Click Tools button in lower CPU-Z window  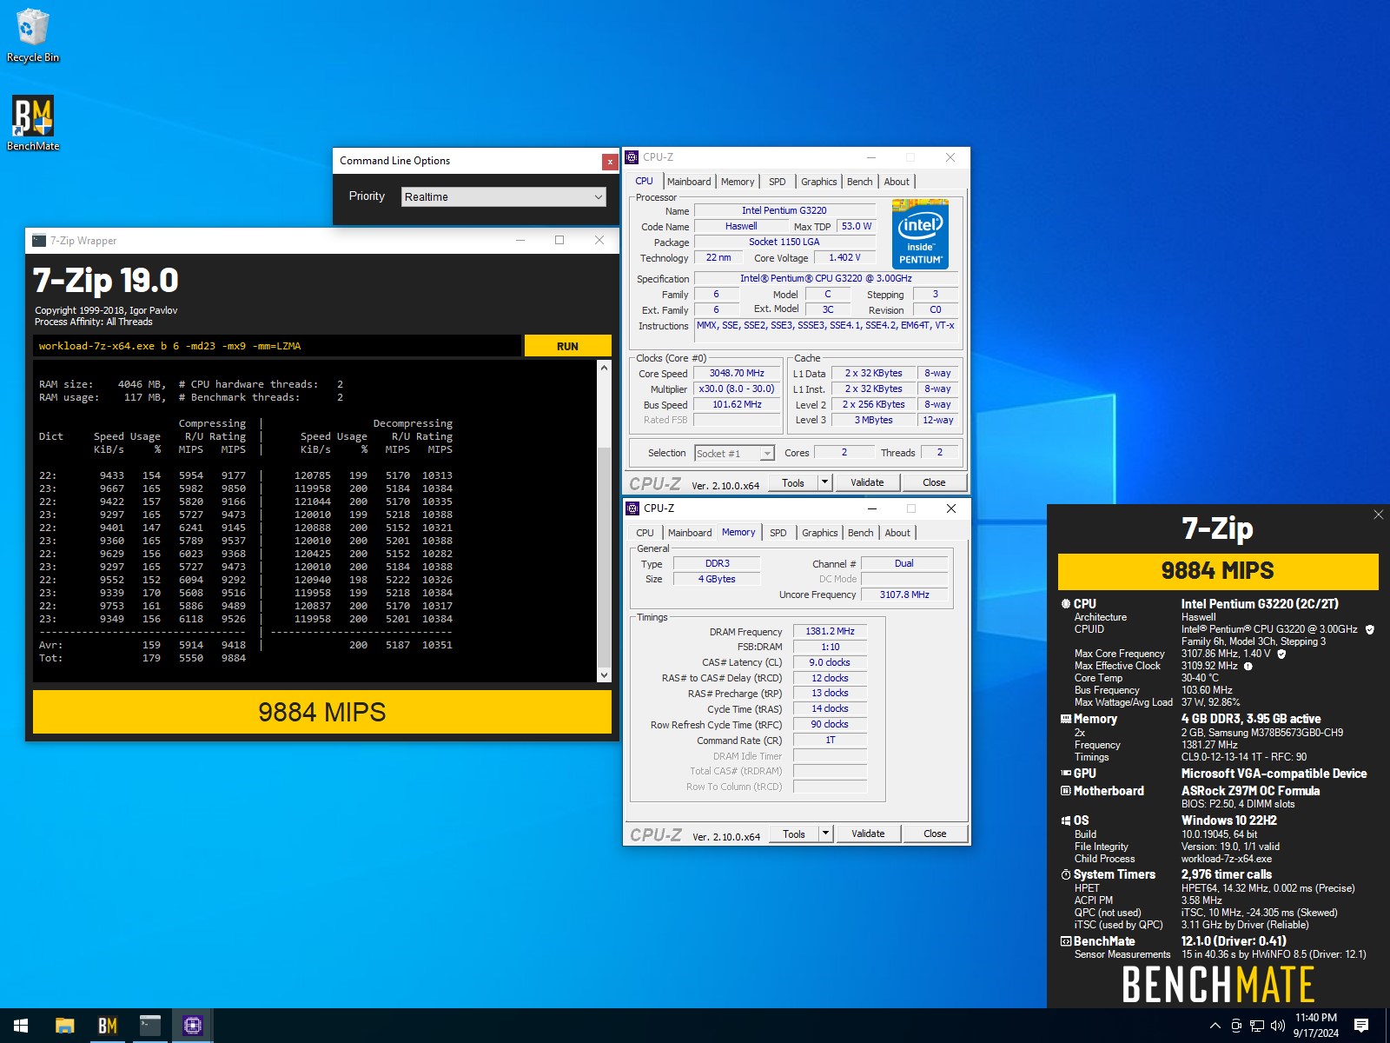(x=794, y=834)
